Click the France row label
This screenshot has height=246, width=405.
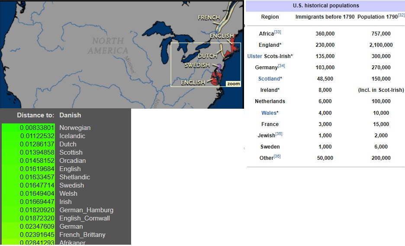270,124
